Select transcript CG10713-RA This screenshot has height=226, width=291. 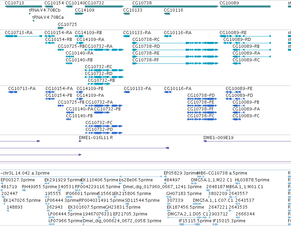point(18,32)
